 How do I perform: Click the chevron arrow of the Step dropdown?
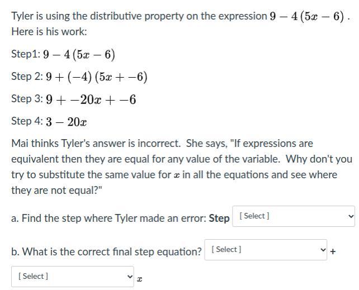click(x=351, y=216)
